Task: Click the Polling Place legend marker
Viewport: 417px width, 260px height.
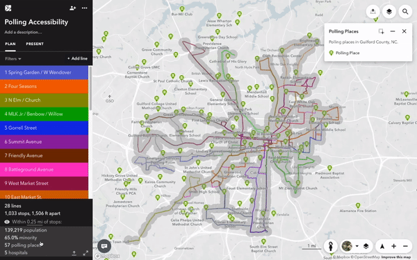Action: click(x=331, y=53)
